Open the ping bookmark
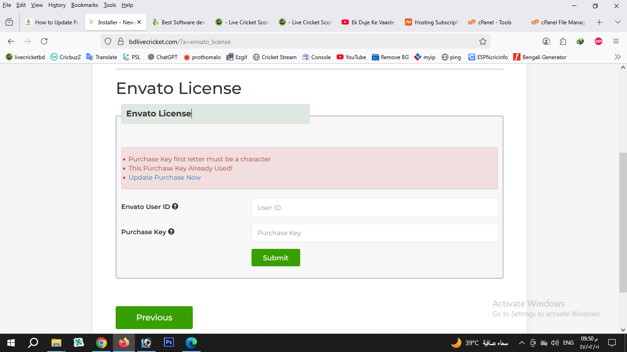627x352 pixels. (x=451, y=57)
